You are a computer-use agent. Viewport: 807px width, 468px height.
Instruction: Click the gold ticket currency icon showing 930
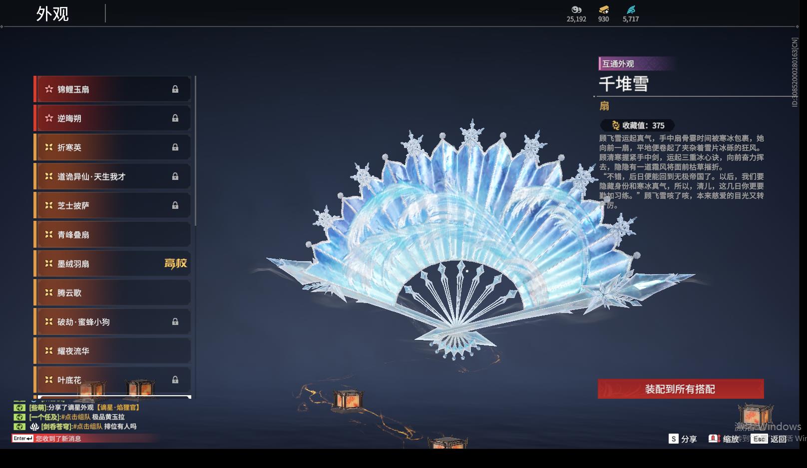pyautogui.click(x=604, y=9)
